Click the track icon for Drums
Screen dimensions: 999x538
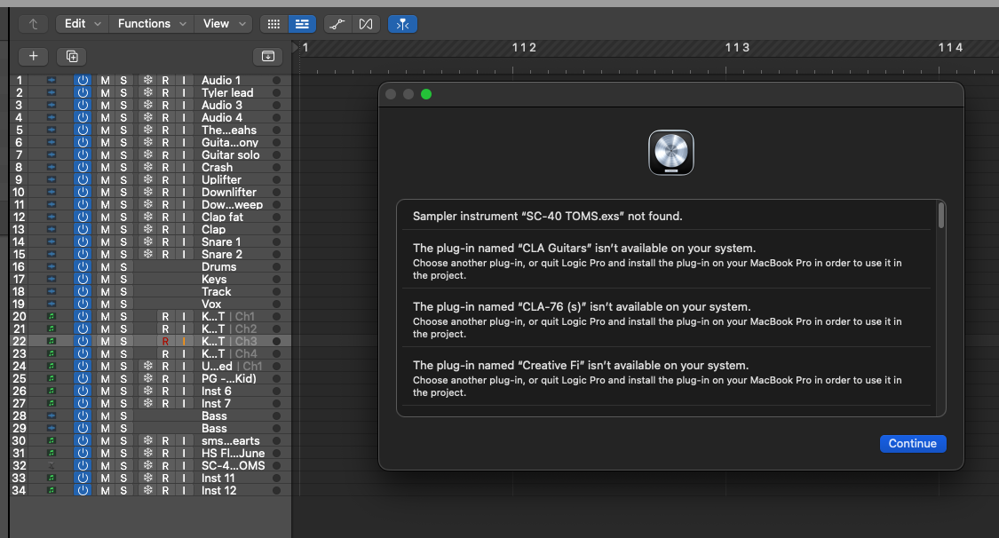coord(52,266)
